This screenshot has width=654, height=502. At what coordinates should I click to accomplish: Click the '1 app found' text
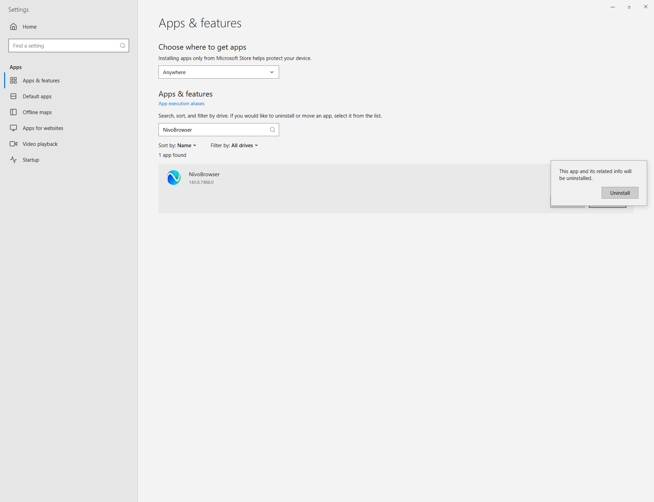[172, 155]
